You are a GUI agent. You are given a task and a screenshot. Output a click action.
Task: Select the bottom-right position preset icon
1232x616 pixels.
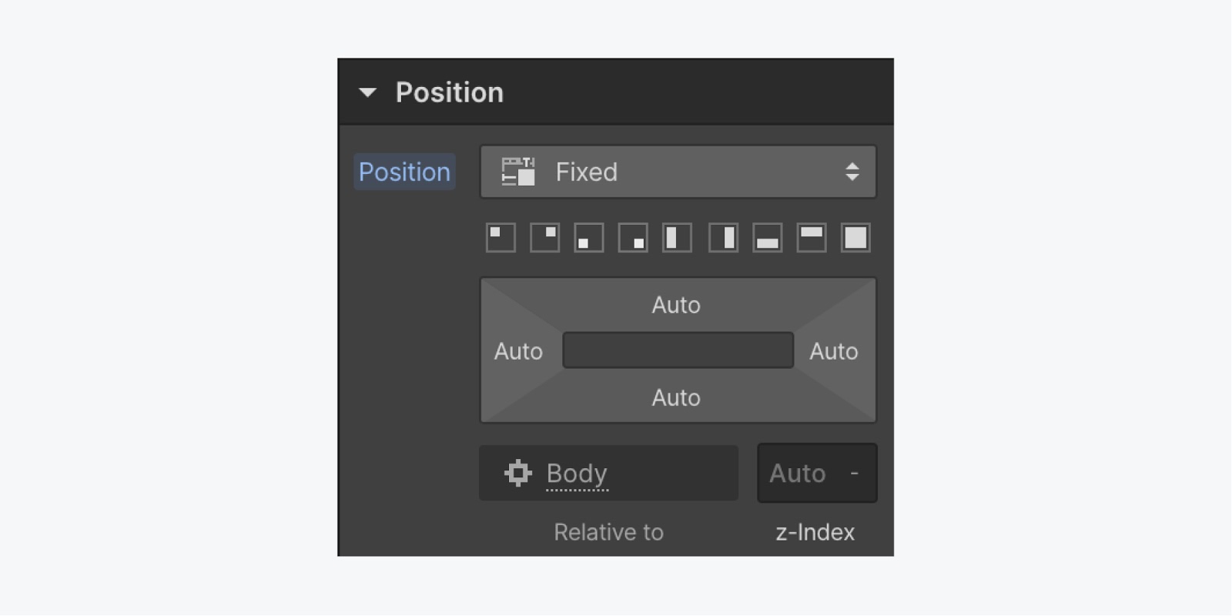point(633,238)
